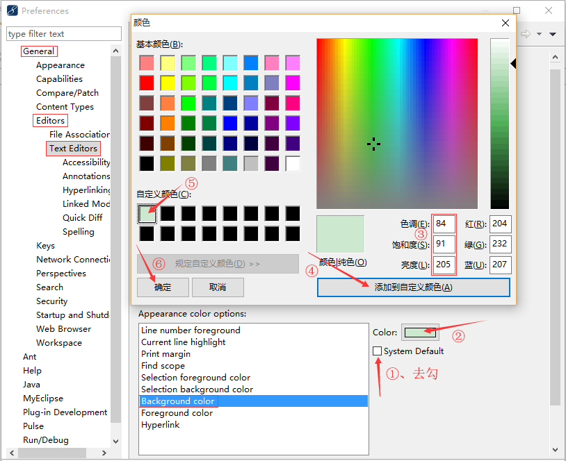Viewport: 566px width, 461px height.
Task: Select General in the preferences tree
Action: click(x=39, y=51)
